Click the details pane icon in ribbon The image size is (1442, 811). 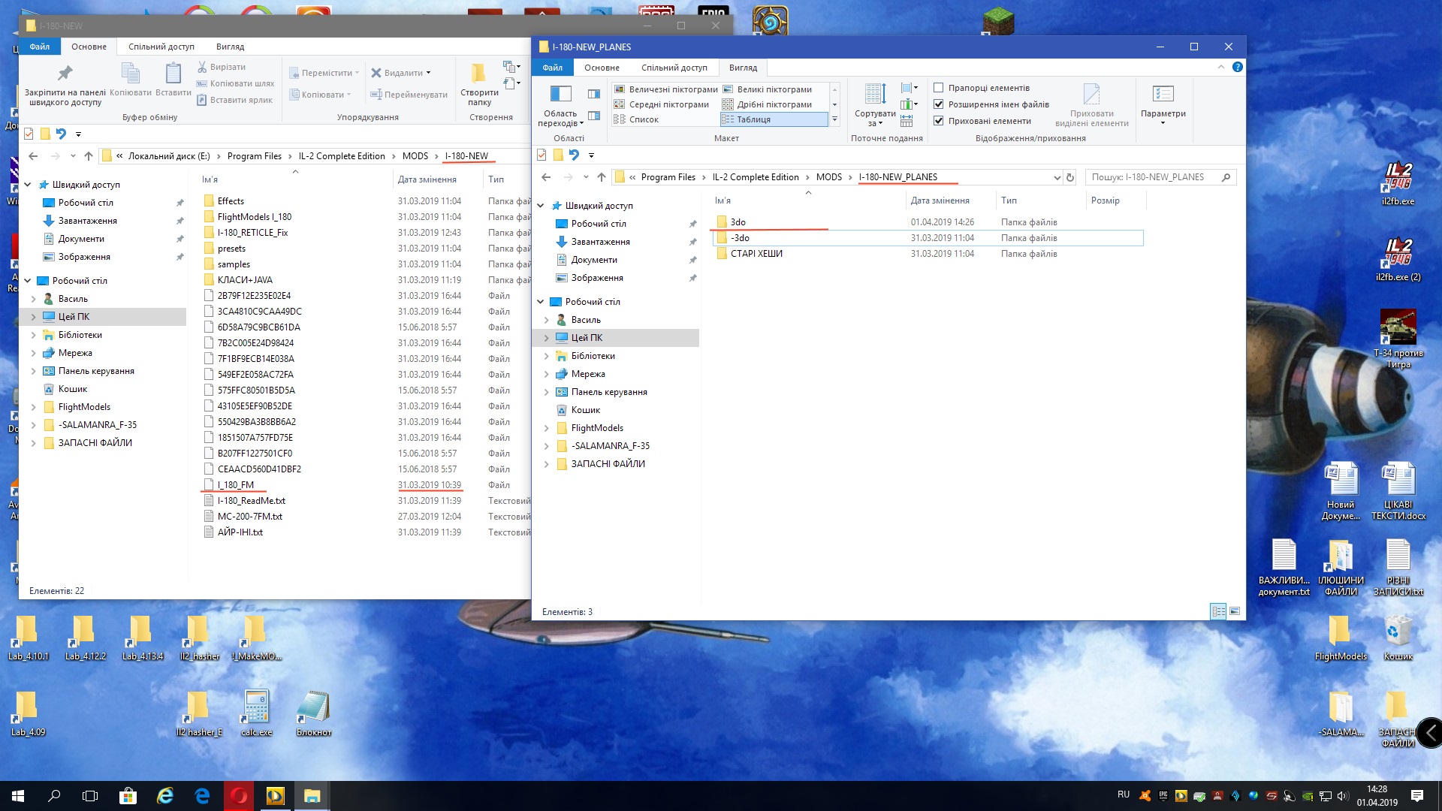tap(594, 116)
